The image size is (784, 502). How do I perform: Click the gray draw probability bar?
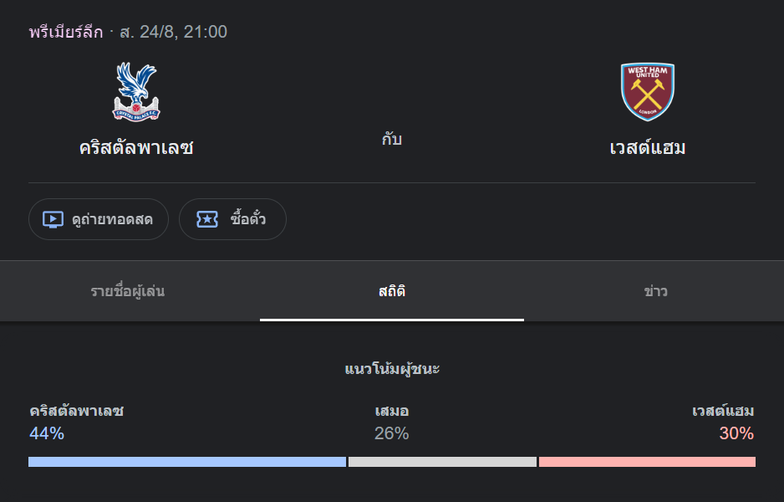(x=442, y=462)
